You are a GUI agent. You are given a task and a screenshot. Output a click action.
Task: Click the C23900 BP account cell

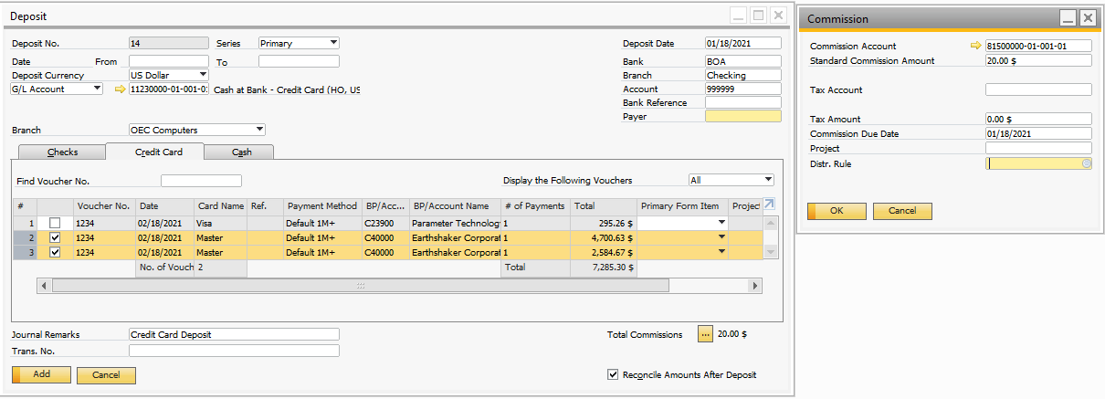[x=385, y=223]
